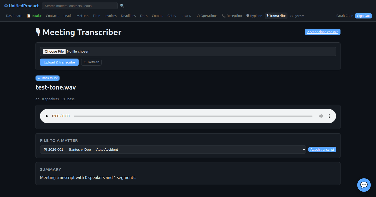
Task: Select the Transcribe tab
Action: [276, 16]
